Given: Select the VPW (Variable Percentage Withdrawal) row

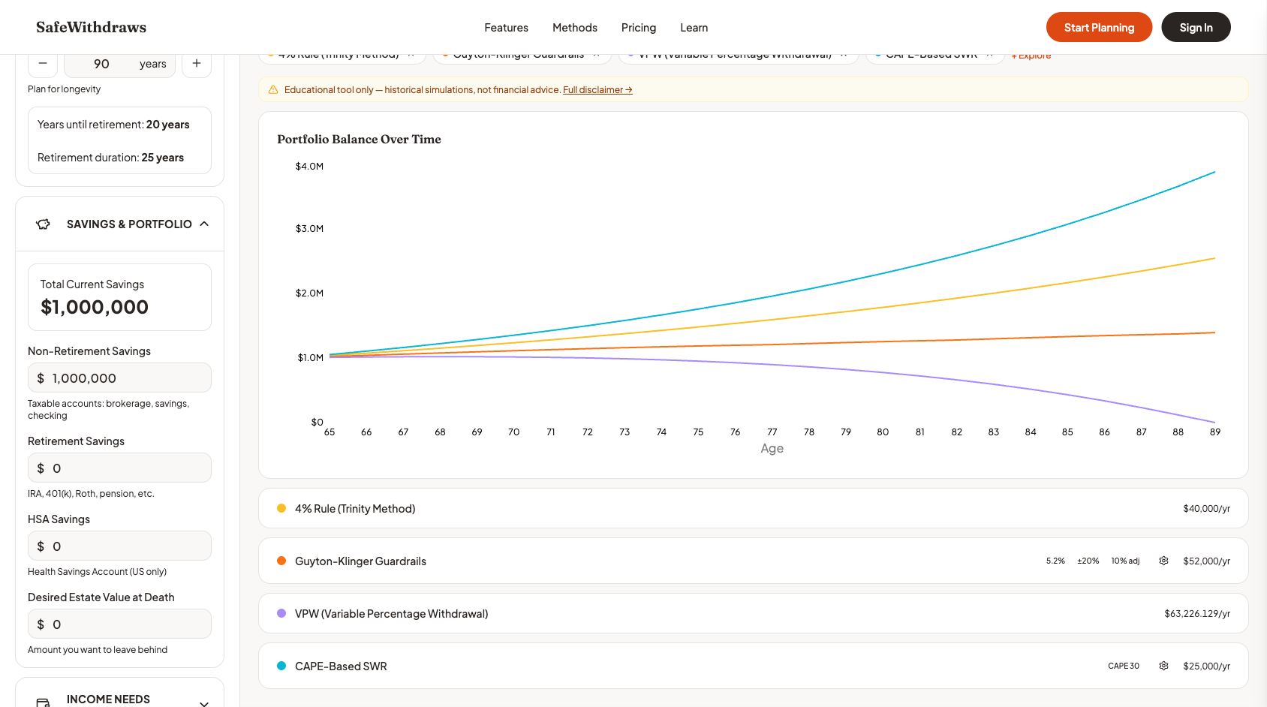Looking at the screenshot, I should [x=753, y=613].
